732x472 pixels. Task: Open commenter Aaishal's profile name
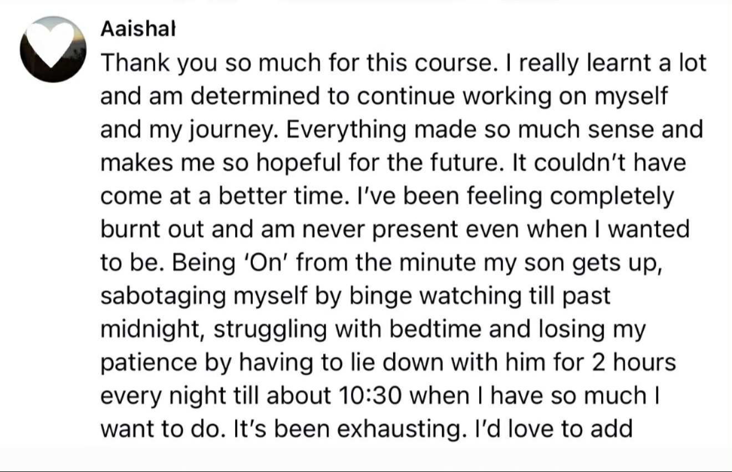(138, 30)
